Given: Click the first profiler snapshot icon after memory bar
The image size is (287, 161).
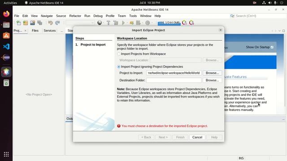Looking at the screenshot, I should (184, 23).
